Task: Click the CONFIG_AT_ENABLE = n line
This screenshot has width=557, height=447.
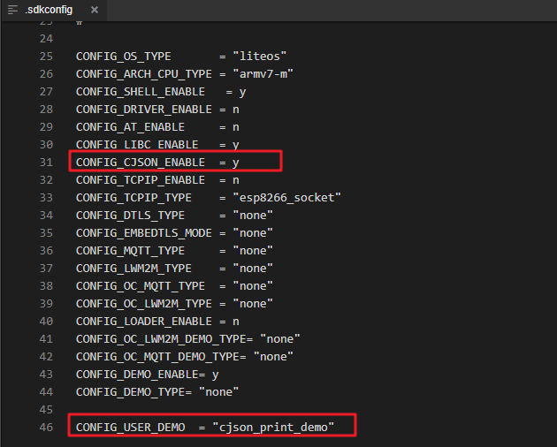Action: [157, 126]
